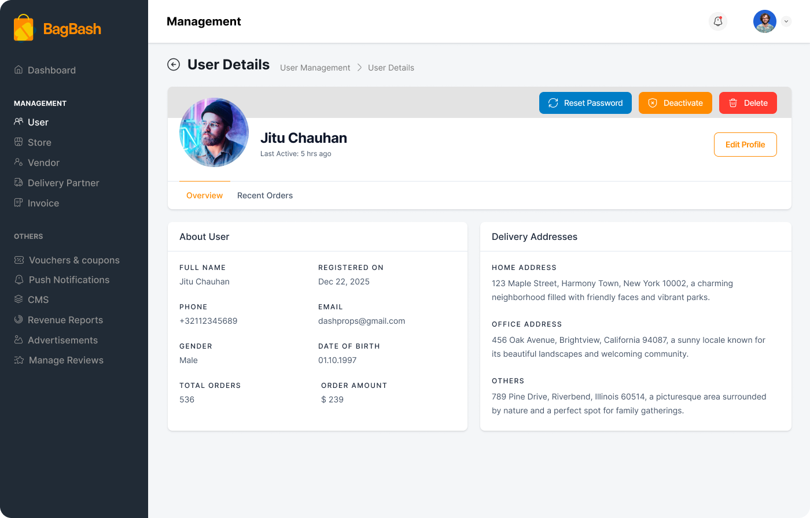Viewport: 810px width, 518px height.
Task: Click the Invoice icon in sidebar
Action: click(x=19, y=203)
